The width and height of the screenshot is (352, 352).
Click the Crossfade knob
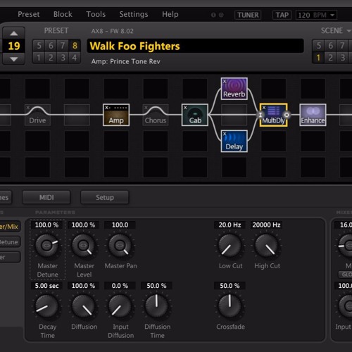click(x=230, y=306)
